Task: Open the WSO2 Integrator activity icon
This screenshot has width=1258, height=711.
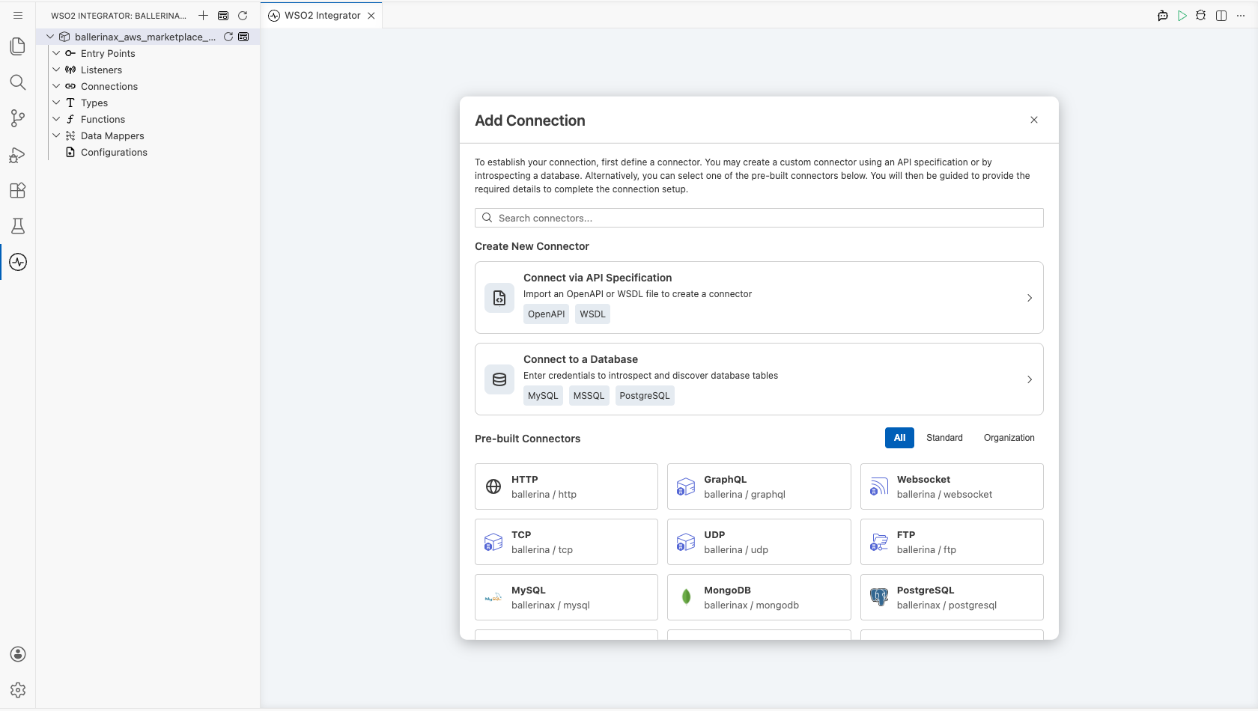Action: (18, 262)
